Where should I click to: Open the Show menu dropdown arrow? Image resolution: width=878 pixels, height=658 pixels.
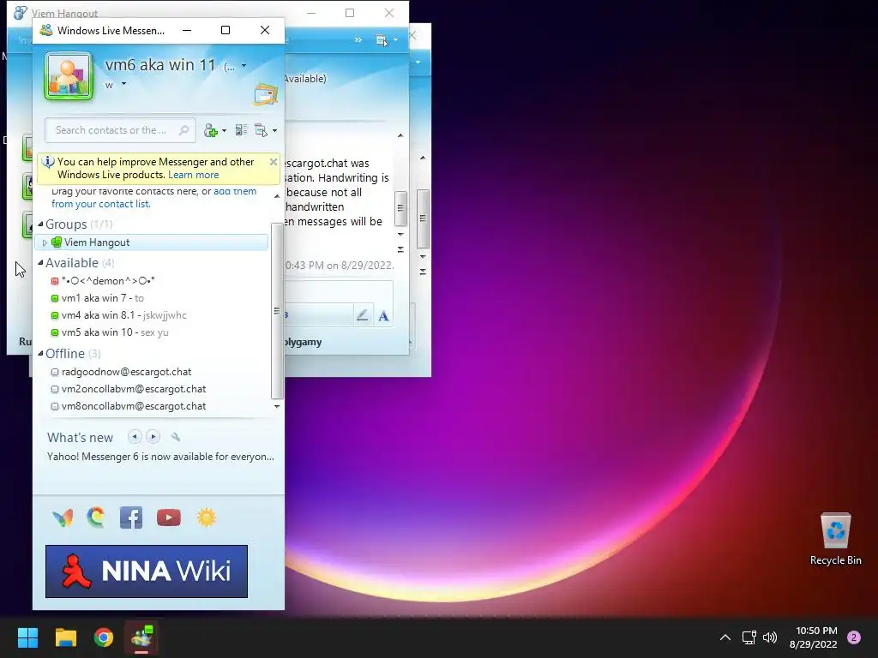(x=274, y=131)
